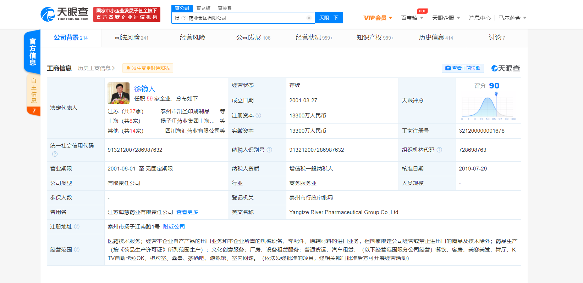Select 查关系 search tab
The height and width of the screenshot is (283, 583).
click(x=225, y=8)
